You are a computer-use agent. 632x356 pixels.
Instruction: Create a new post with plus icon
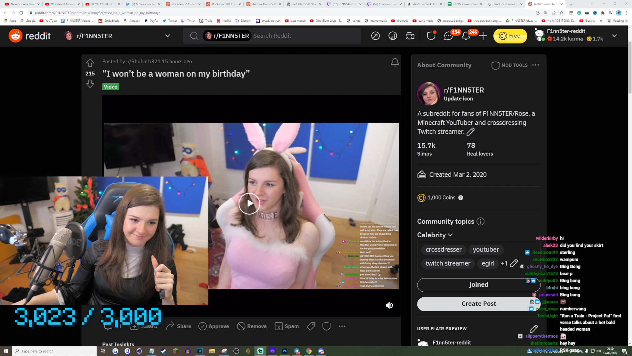(483, 36)
